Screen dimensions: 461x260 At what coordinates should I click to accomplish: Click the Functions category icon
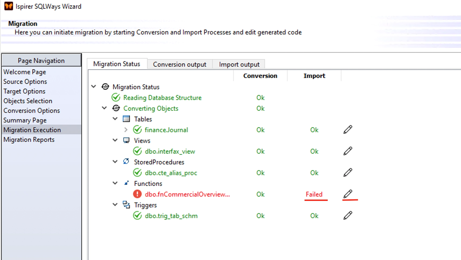tap(126, 183)
